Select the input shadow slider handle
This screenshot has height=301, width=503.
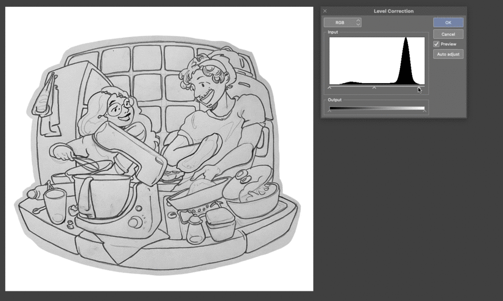pyautogui.click(x=330, y=87)
